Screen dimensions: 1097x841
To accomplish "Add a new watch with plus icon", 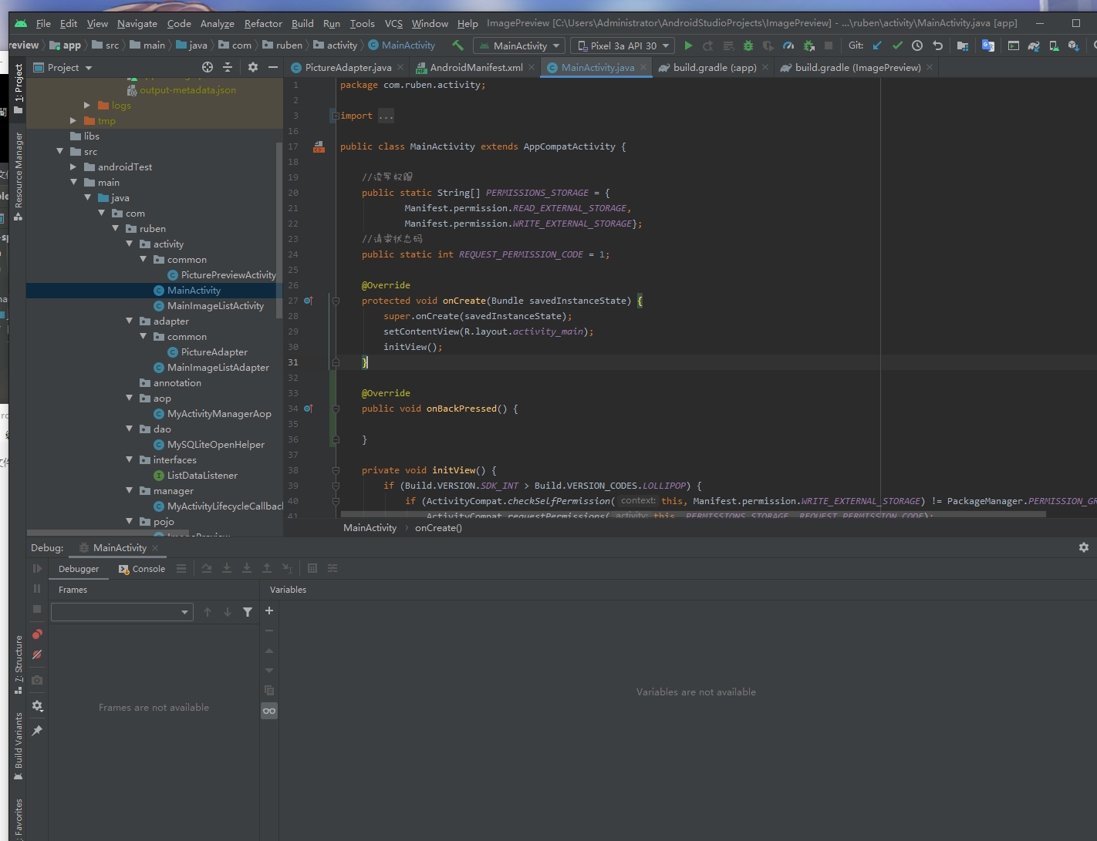I will click(x=269, y=611).
